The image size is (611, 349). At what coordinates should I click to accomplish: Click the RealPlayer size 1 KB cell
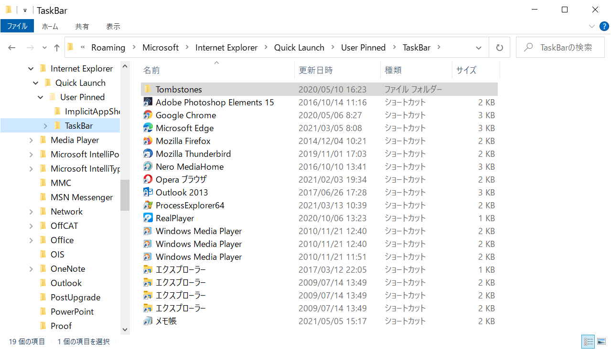coord(486,218)
